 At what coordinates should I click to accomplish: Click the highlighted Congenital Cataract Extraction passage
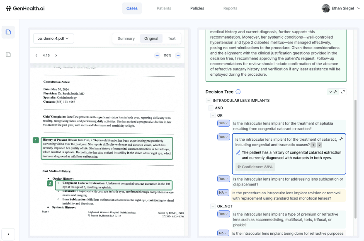(x=114, y=186)
